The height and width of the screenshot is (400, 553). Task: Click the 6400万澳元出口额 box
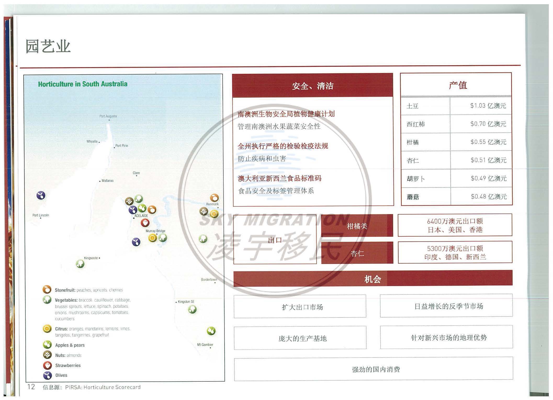[x=455, y=225]
